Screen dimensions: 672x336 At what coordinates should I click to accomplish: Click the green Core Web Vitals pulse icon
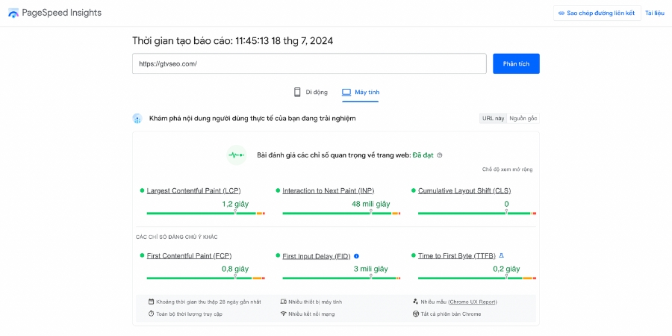point(236,155)
